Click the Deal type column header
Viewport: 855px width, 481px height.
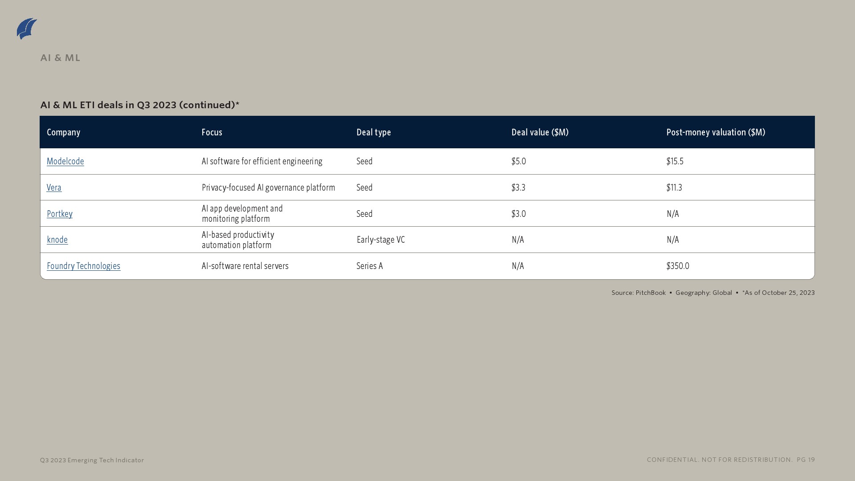click(x=374, y=132)
